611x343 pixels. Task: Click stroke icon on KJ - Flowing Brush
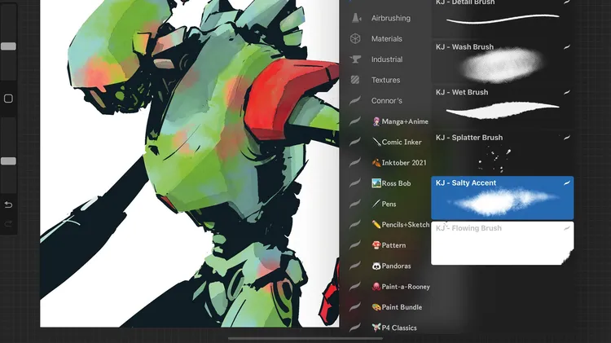tap(566, 228)
